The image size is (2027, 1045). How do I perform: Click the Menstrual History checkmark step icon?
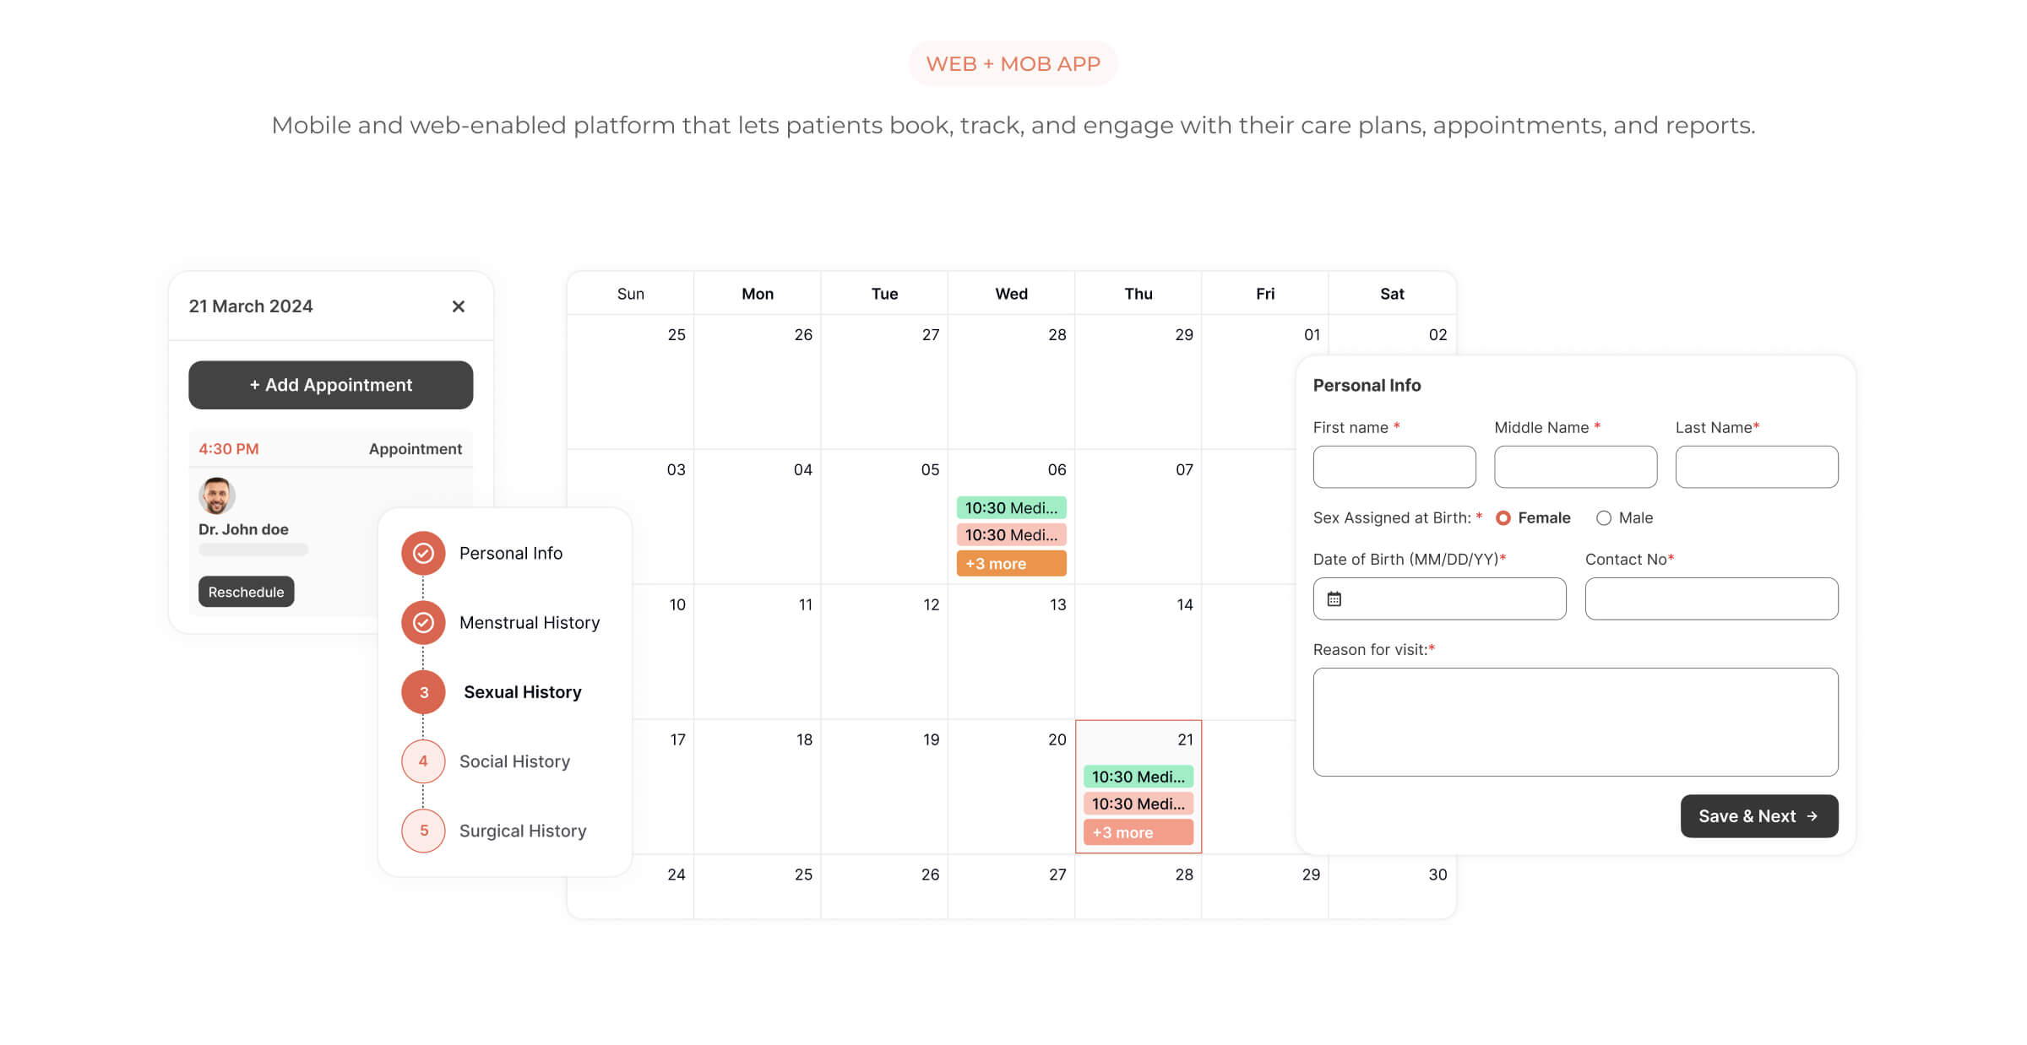423,623
